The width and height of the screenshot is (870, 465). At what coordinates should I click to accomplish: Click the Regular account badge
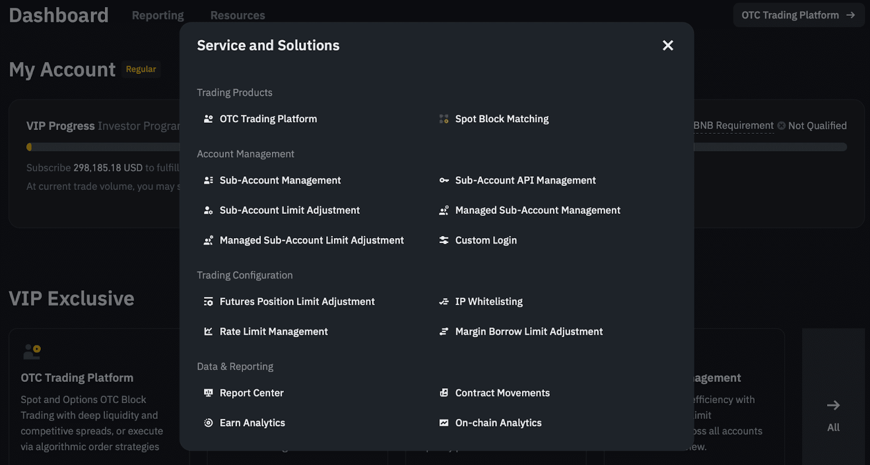(x=141, y=70)
